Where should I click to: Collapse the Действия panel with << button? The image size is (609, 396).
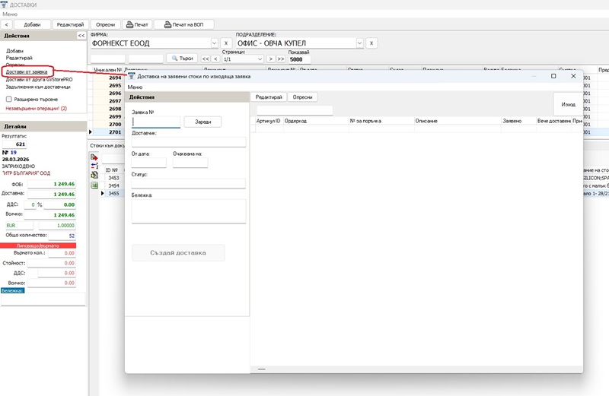pos(81,36)
